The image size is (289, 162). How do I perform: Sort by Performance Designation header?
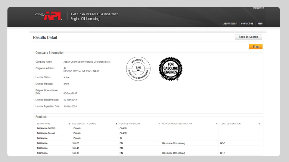click(x=177, y=124)
